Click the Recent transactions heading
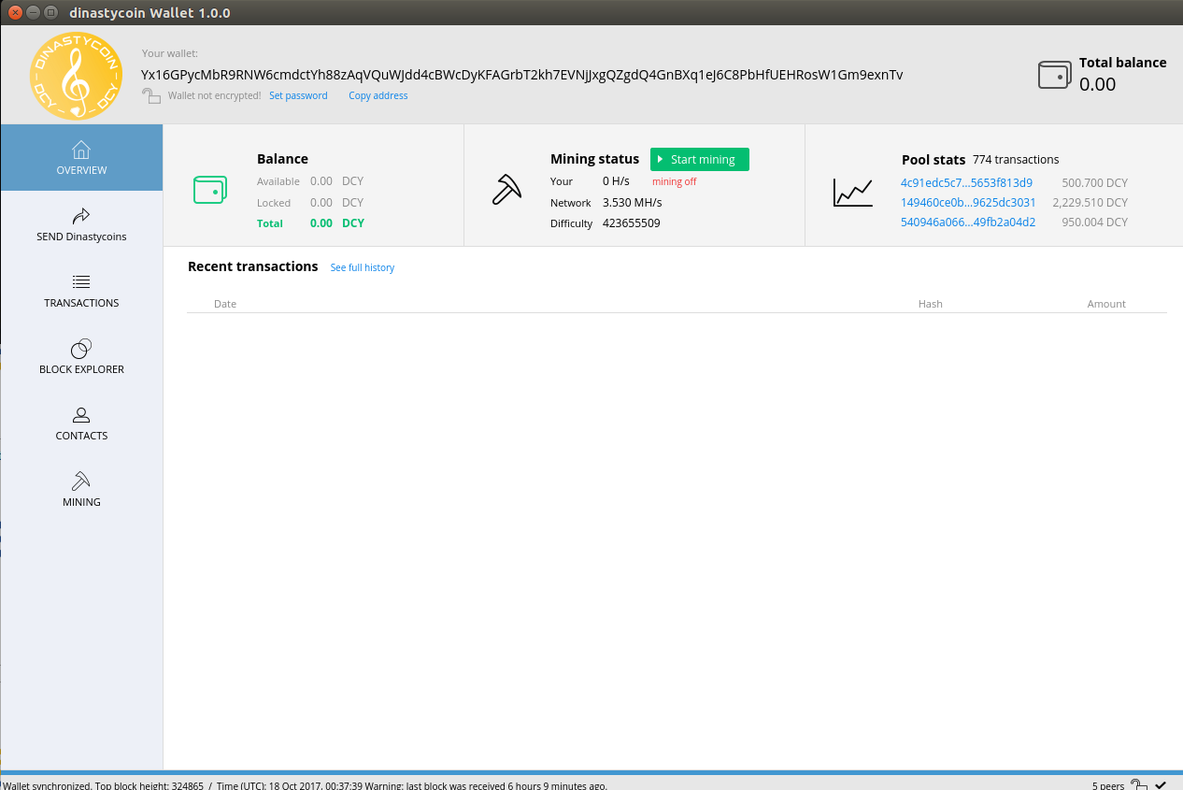Image resolution: width=1183 pixels, height=790 pixels. [253, 266]
